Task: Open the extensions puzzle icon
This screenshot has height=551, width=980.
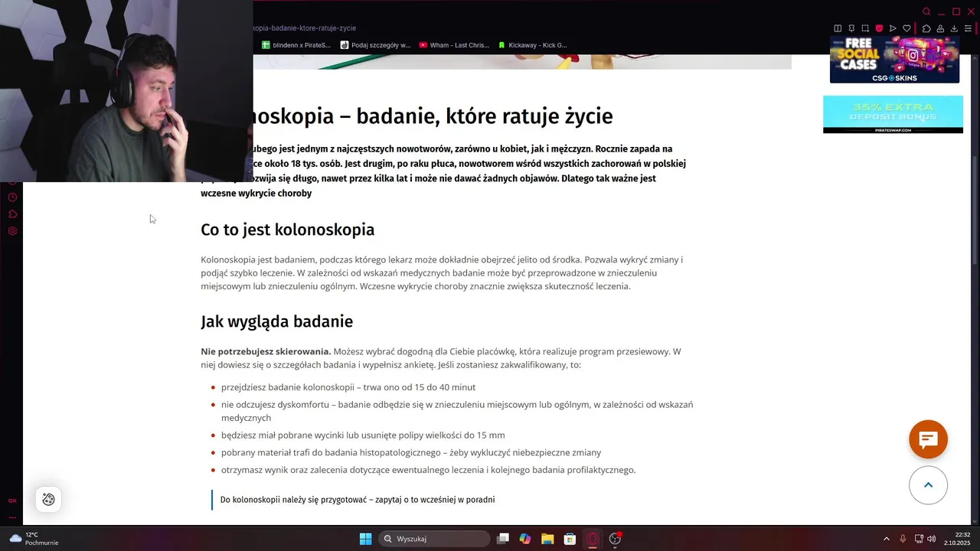Action: click(926, 28)
